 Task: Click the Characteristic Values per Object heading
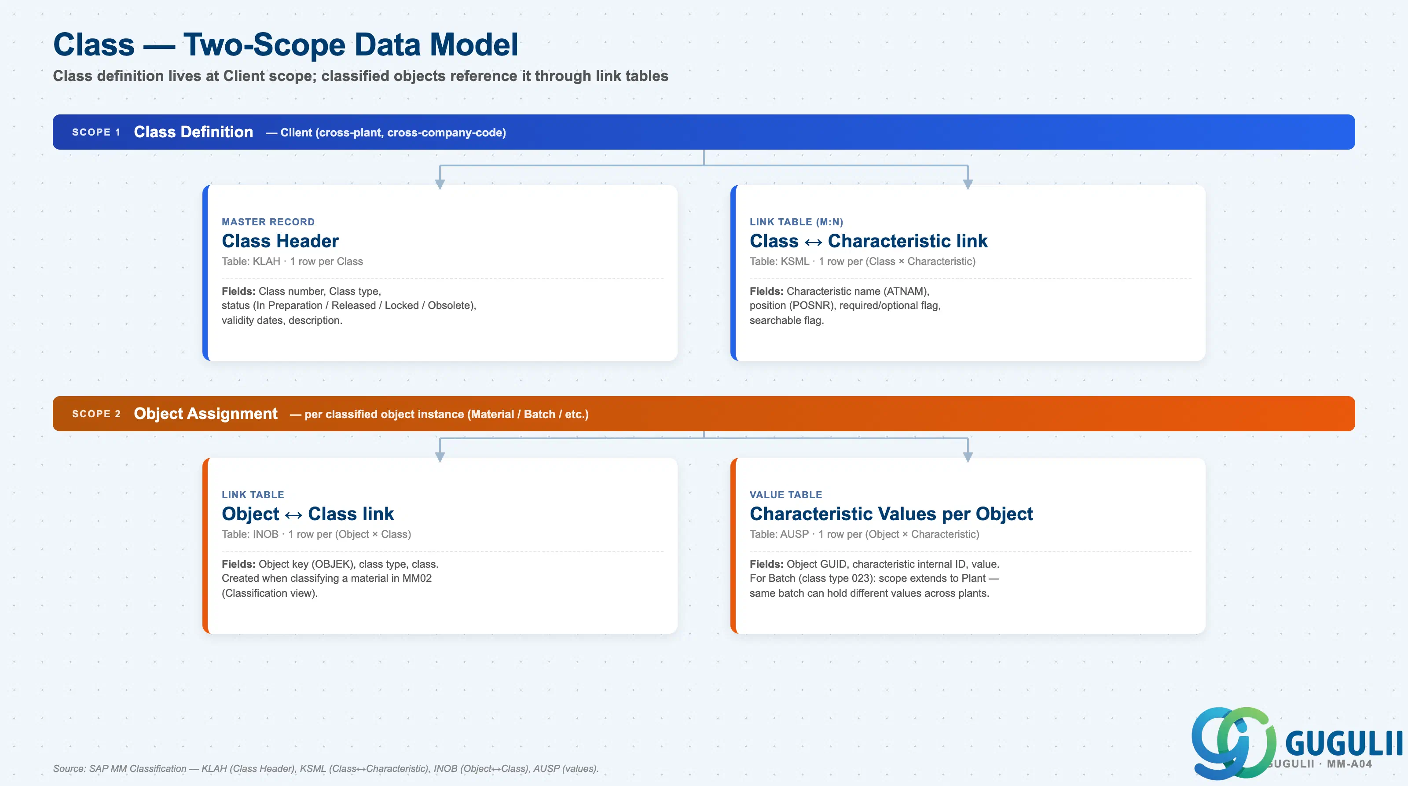click(891, 514)
